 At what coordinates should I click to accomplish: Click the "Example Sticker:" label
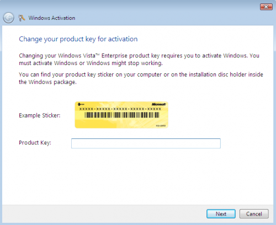point(40,115)
